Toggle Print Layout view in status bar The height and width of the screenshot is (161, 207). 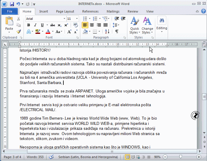pyautogui.click(x=127, y=157)
